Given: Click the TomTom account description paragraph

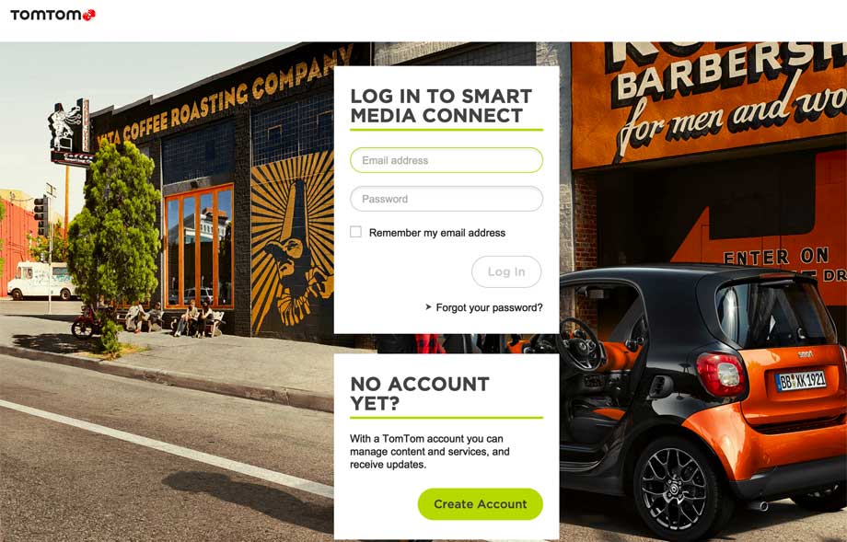Looking at the screenshot, I should tap(429, 451).
